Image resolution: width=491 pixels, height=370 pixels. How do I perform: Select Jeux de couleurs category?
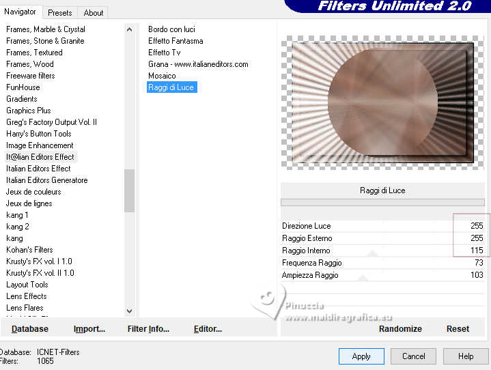pos(33,192)
